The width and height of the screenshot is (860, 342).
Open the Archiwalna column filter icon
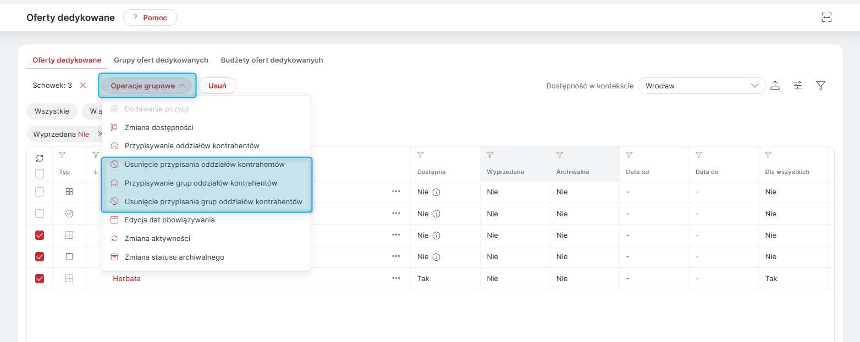[x=560, y=155]
